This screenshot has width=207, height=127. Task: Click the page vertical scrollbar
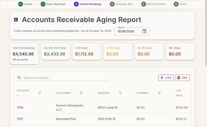206,33
